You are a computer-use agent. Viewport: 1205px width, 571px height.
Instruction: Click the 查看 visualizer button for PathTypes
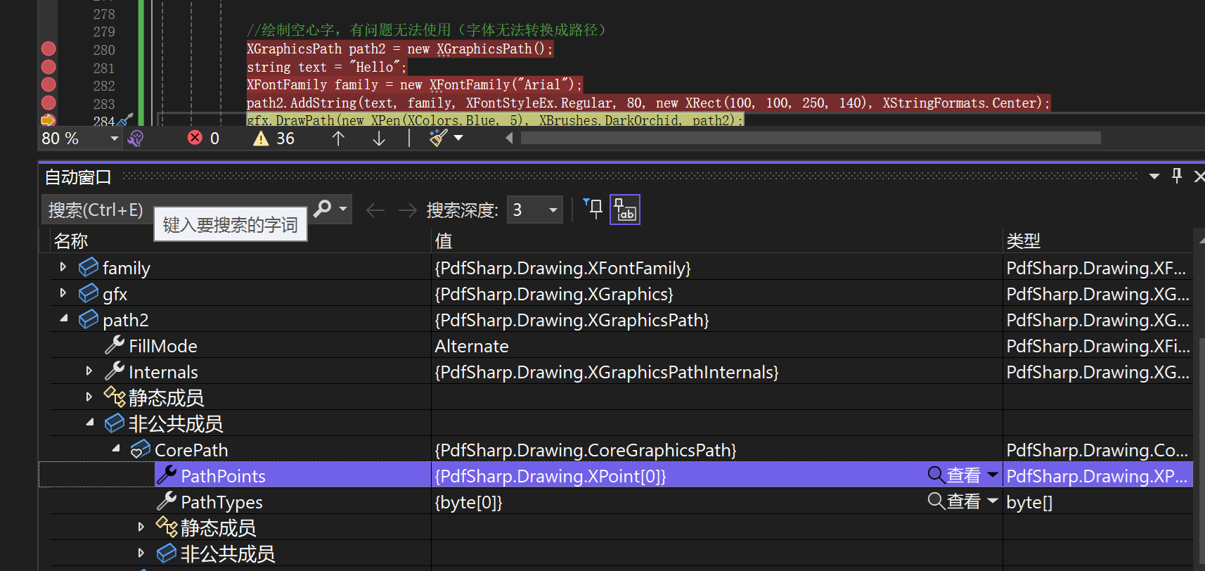pyautogui.click(x=954, y=501)
